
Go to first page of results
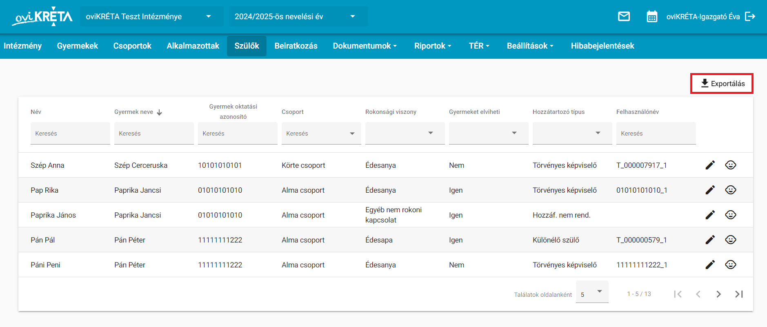678,294
